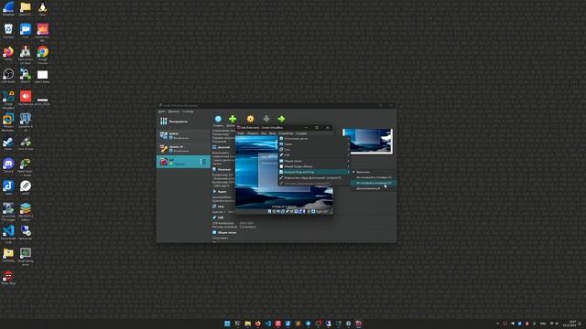Click the blue Создать (New) toolbar icon
This screenshot has width=586, height=329.
click(x=218, y=119)
